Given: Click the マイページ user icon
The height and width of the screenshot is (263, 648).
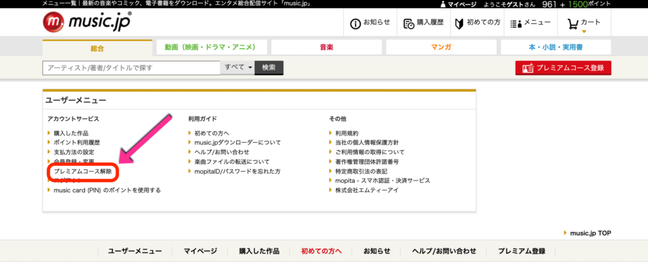Looking at the screenshot, I should pyautogui.click(x=443, y=4).
